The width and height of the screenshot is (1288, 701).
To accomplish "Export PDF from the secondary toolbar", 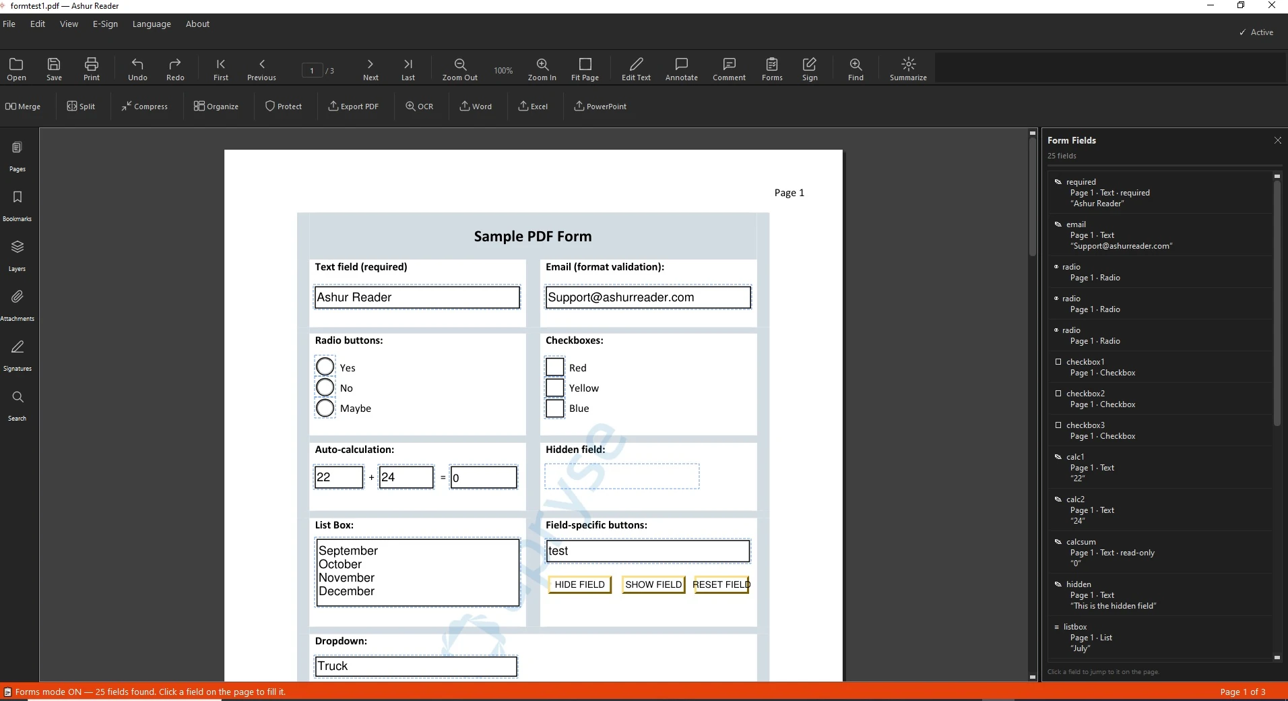I will tap(354, 106).
